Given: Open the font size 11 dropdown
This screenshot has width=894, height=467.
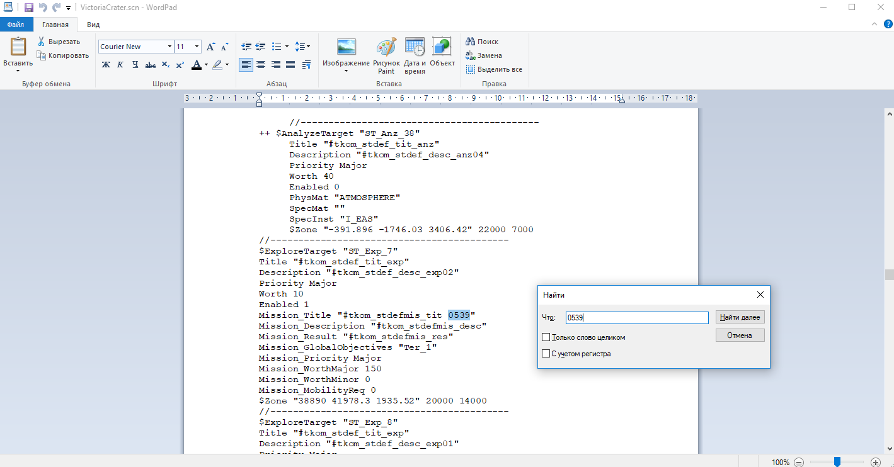Looking at the screenshot, I should pos(197,47).
